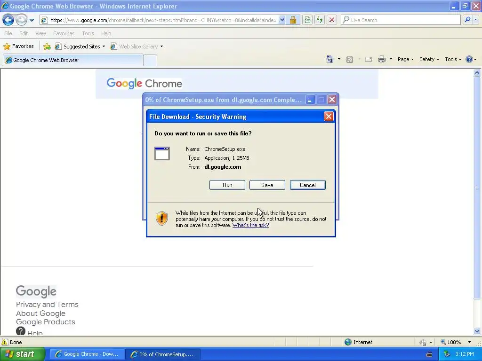Open the Page command menu
482x361 pixels.
(x=405, y=59)
